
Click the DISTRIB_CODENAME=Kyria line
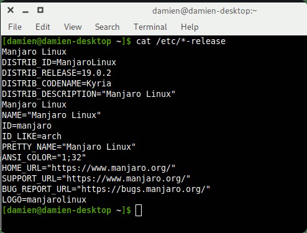pyautogui.click(x=57, y=83)
